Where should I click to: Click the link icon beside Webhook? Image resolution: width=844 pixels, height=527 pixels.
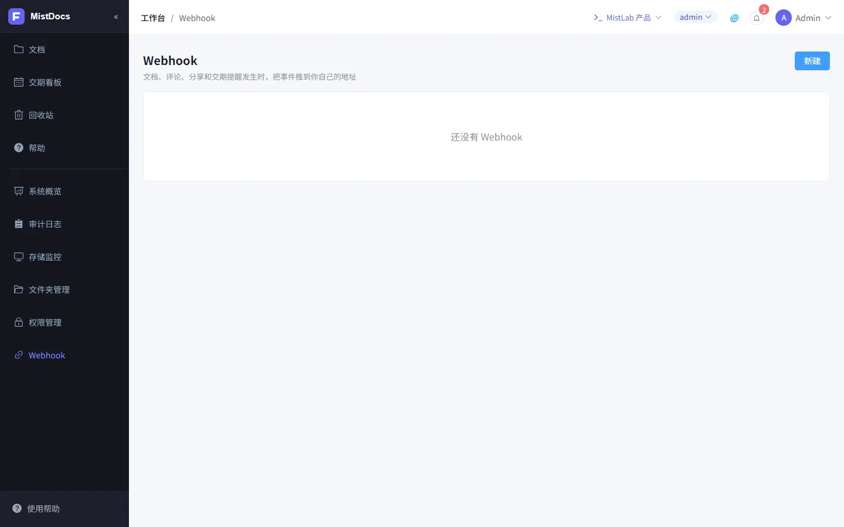[x=19, y=355]
